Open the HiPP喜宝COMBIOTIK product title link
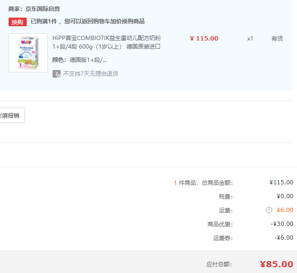Screen dimensions: 297x273 click(x=106, y=42)
